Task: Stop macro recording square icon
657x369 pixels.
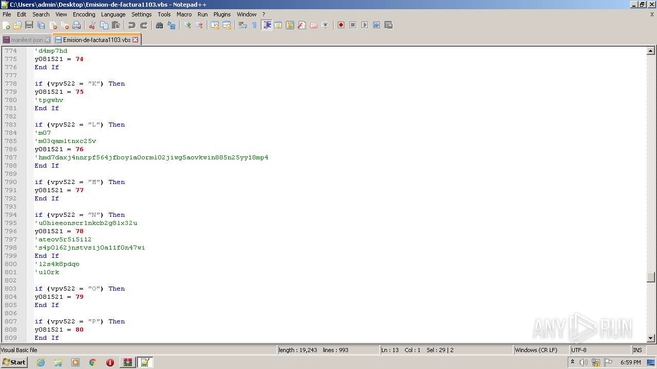Action: tap(353, 25)
